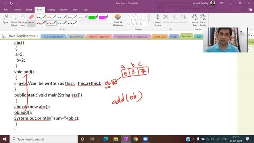Screen dimensions: 254x143
Task: Show hidden system tray icons
Action: pos(193,139)
